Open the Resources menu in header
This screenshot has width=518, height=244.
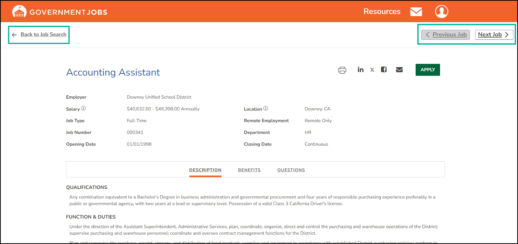point(382,12)
